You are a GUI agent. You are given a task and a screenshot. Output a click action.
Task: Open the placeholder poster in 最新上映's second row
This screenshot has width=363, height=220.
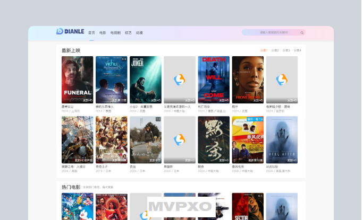point(180,139)
